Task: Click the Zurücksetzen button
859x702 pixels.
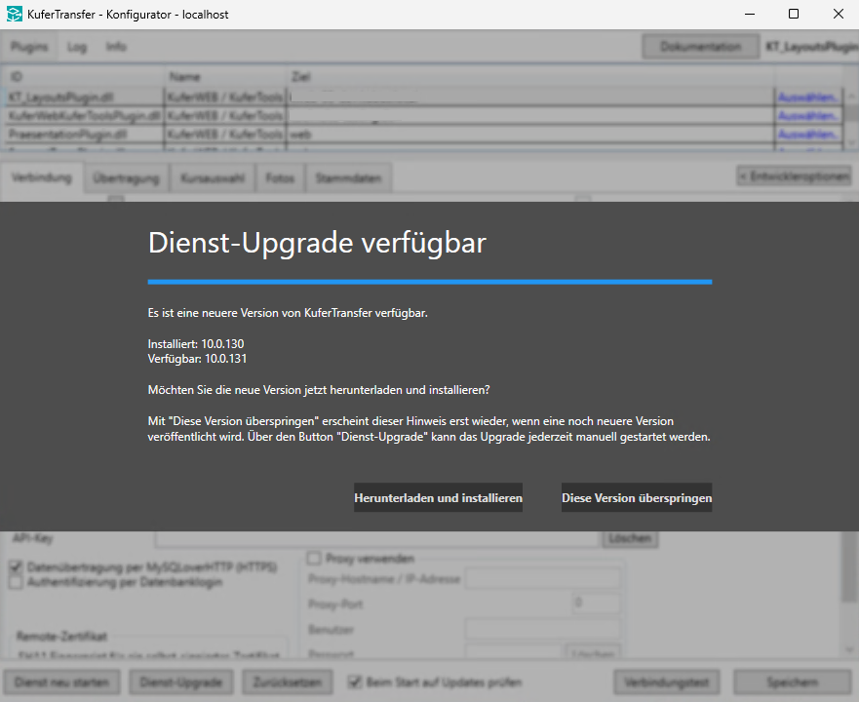Action: (287, 682)
